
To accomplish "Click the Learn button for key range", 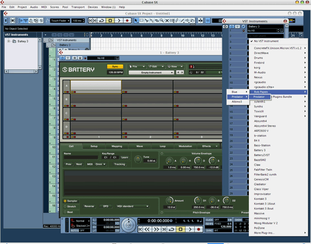I will tap(124, 157).
